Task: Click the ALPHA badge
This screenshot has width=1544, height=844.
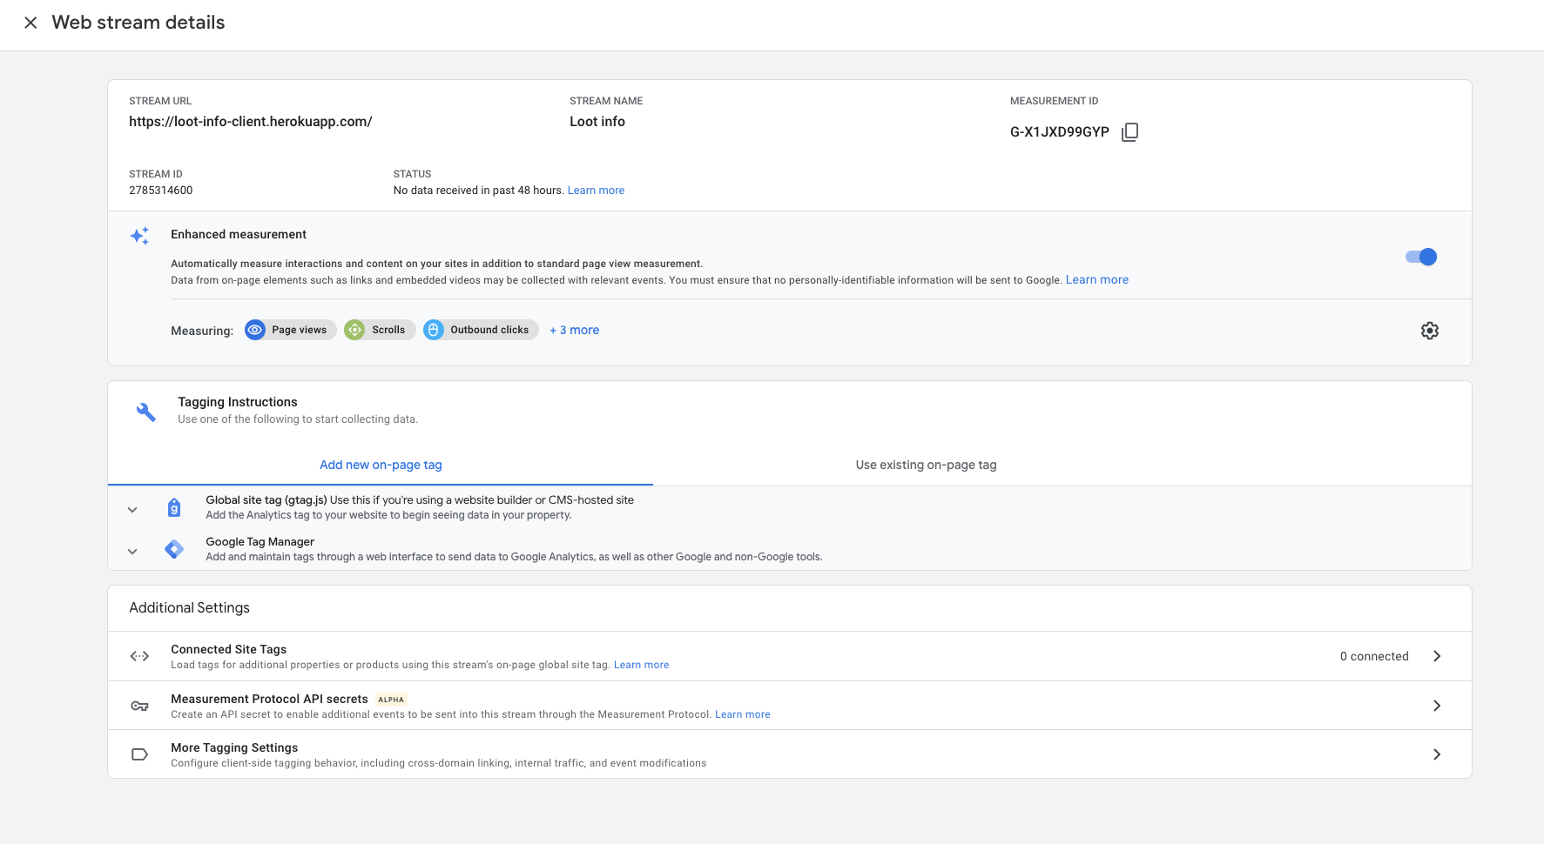Action: (391, 700)
